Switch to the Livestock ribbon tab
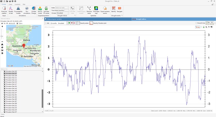216x117 pixels. [18, 4]
